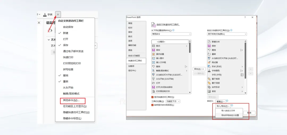Choose the 打印预览和打印 command icon
Image resolution: width=287 pixels, height=135 pixels.
coord(154,91)
